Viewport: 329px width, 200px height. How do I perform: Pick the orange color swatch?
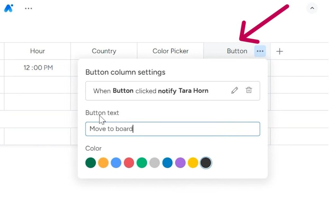pyautogui.click(x=103, y=163)
